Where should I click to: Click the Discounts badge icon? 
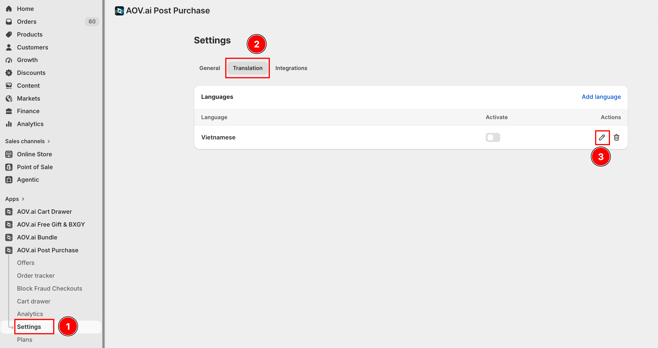(x=9, y=73)
